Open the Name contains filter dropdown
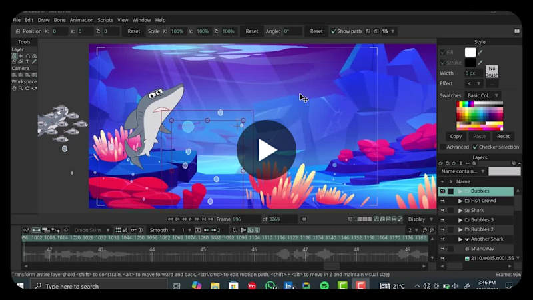 tap(463, 171)
